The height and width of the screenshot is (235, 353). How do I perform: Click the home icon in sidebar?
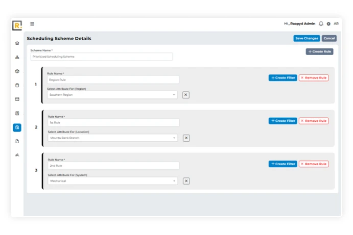click(17, 43)
